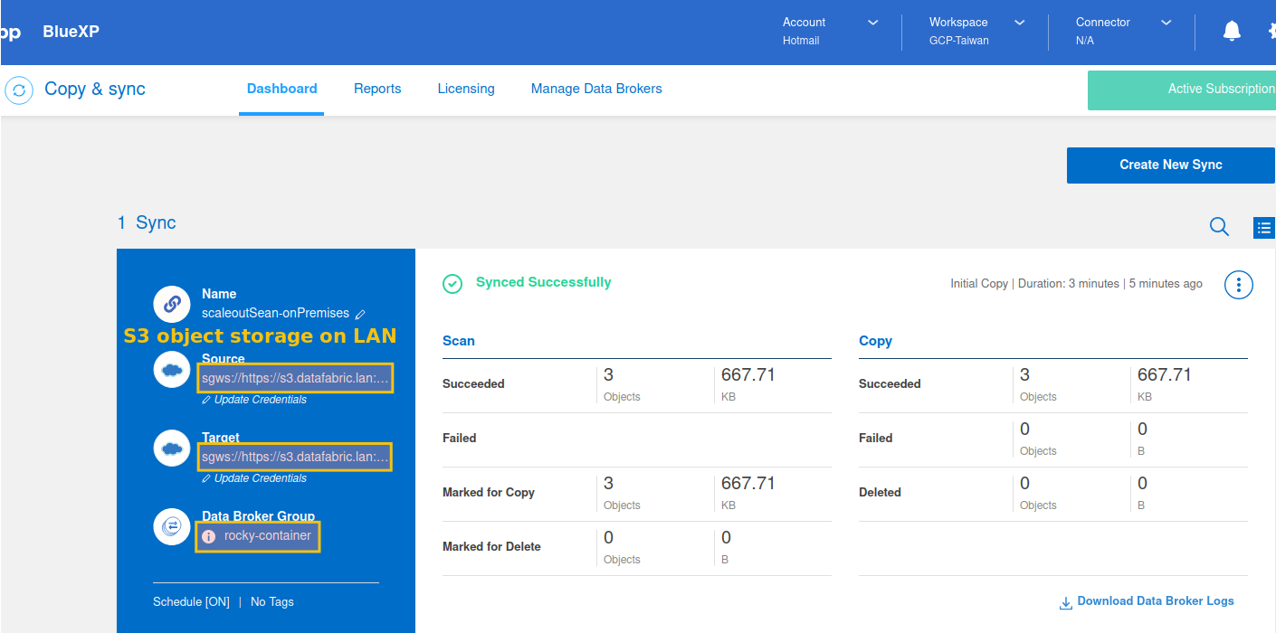Open the Manage Data Brokers tab
The image size is (1276, 633).
596,89
